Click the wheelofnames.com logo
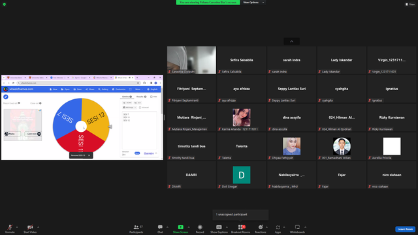The image size is (418, 235). 19,89
